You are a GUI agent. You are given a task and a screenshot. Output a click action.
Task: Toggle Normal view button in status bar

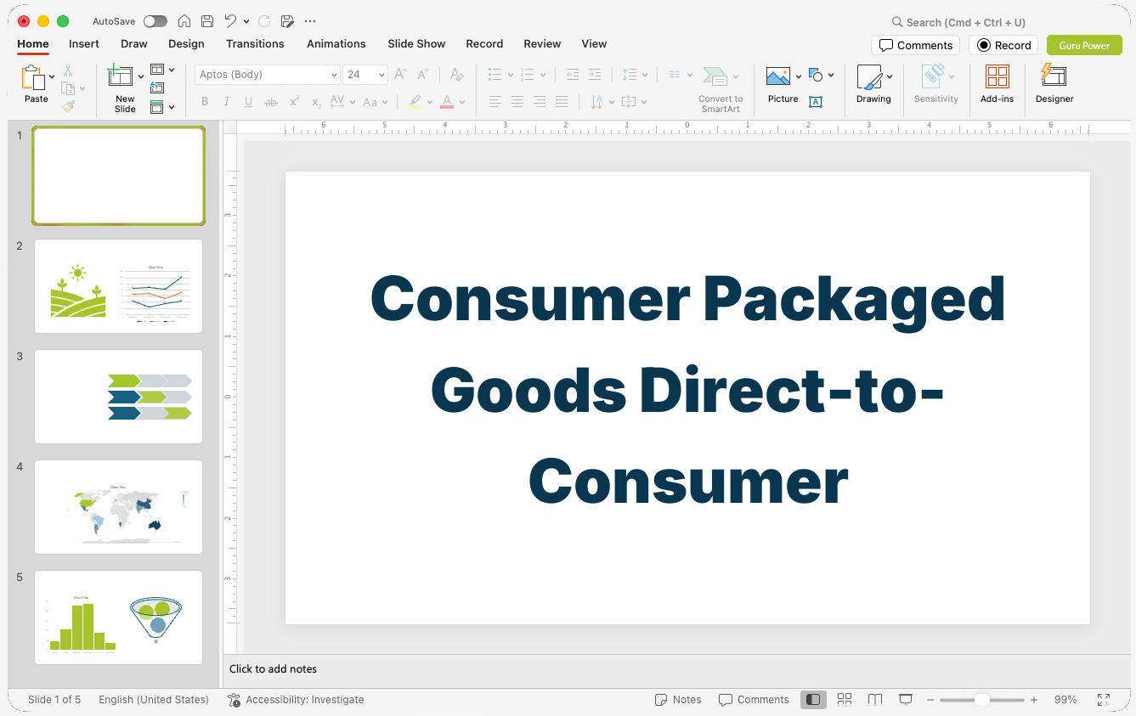pyautogui.click(x=813, y=699)
